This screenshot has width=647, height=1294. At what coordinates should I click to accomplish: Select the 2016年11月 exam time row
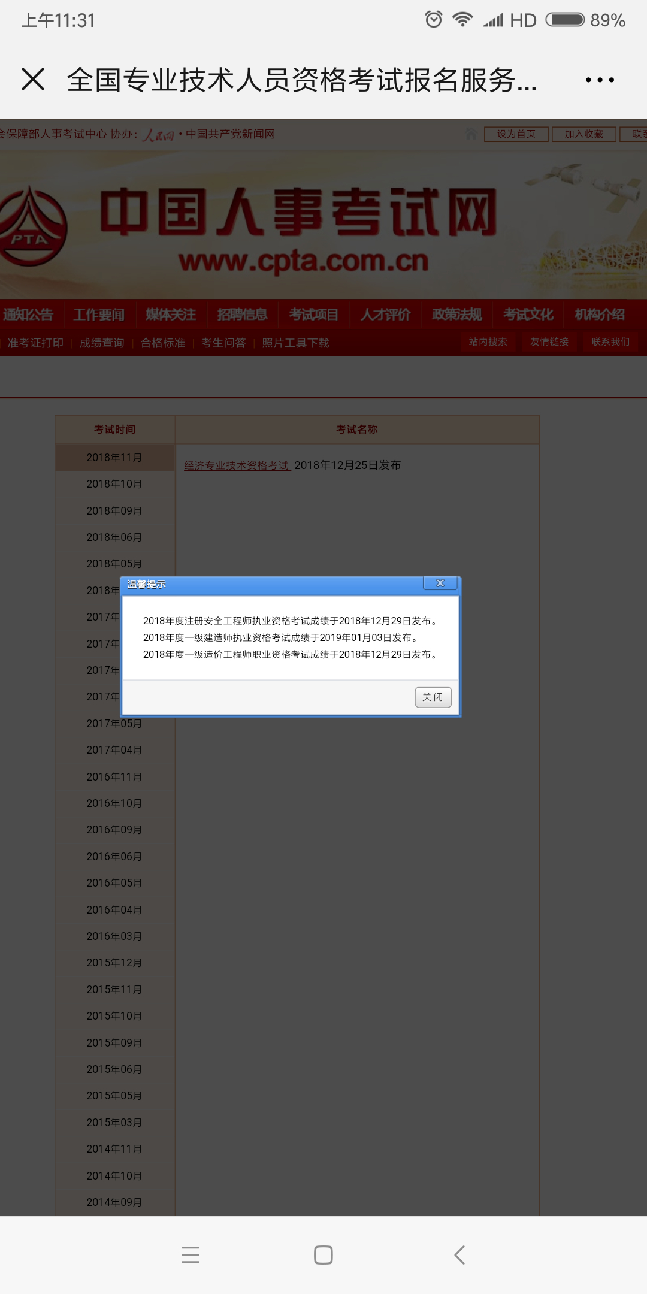pos(114,777)
